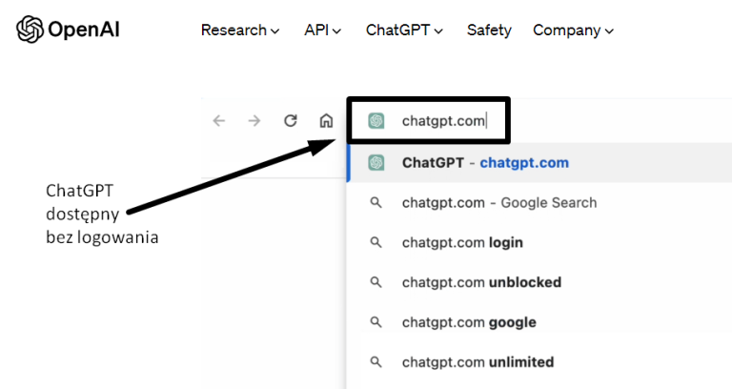Expand the Research dropdown menu
The width and height of the screenshot is (732, 389).
pyautogui.click(x=240, y=31)
